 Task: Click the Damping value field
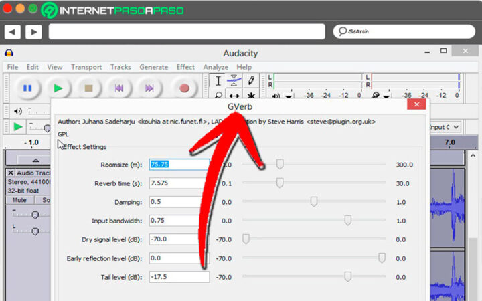[179, 202]
